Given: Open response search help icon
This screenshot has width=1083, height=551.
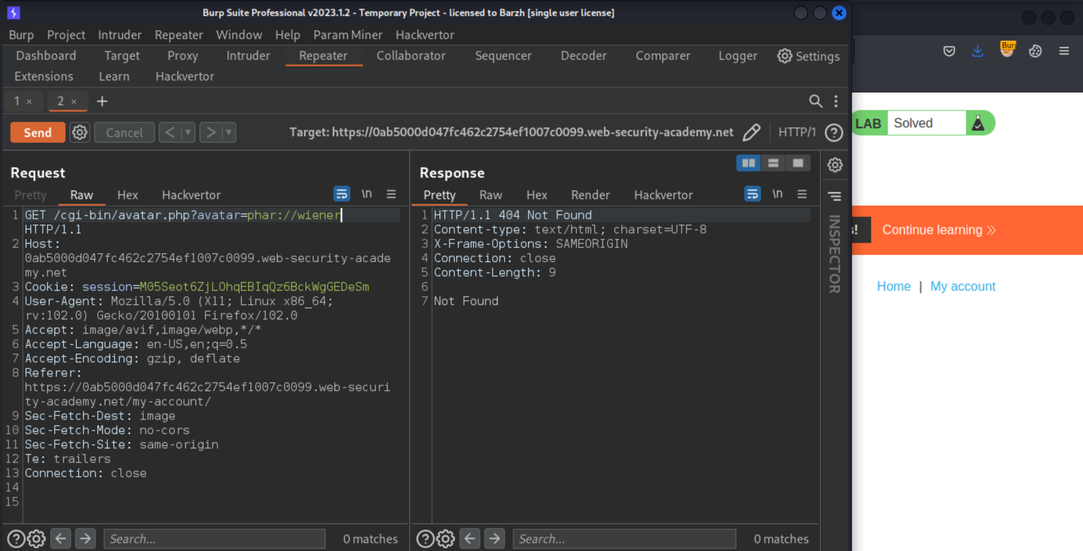Looking at the screenshot, I should [x=425, y=539].
